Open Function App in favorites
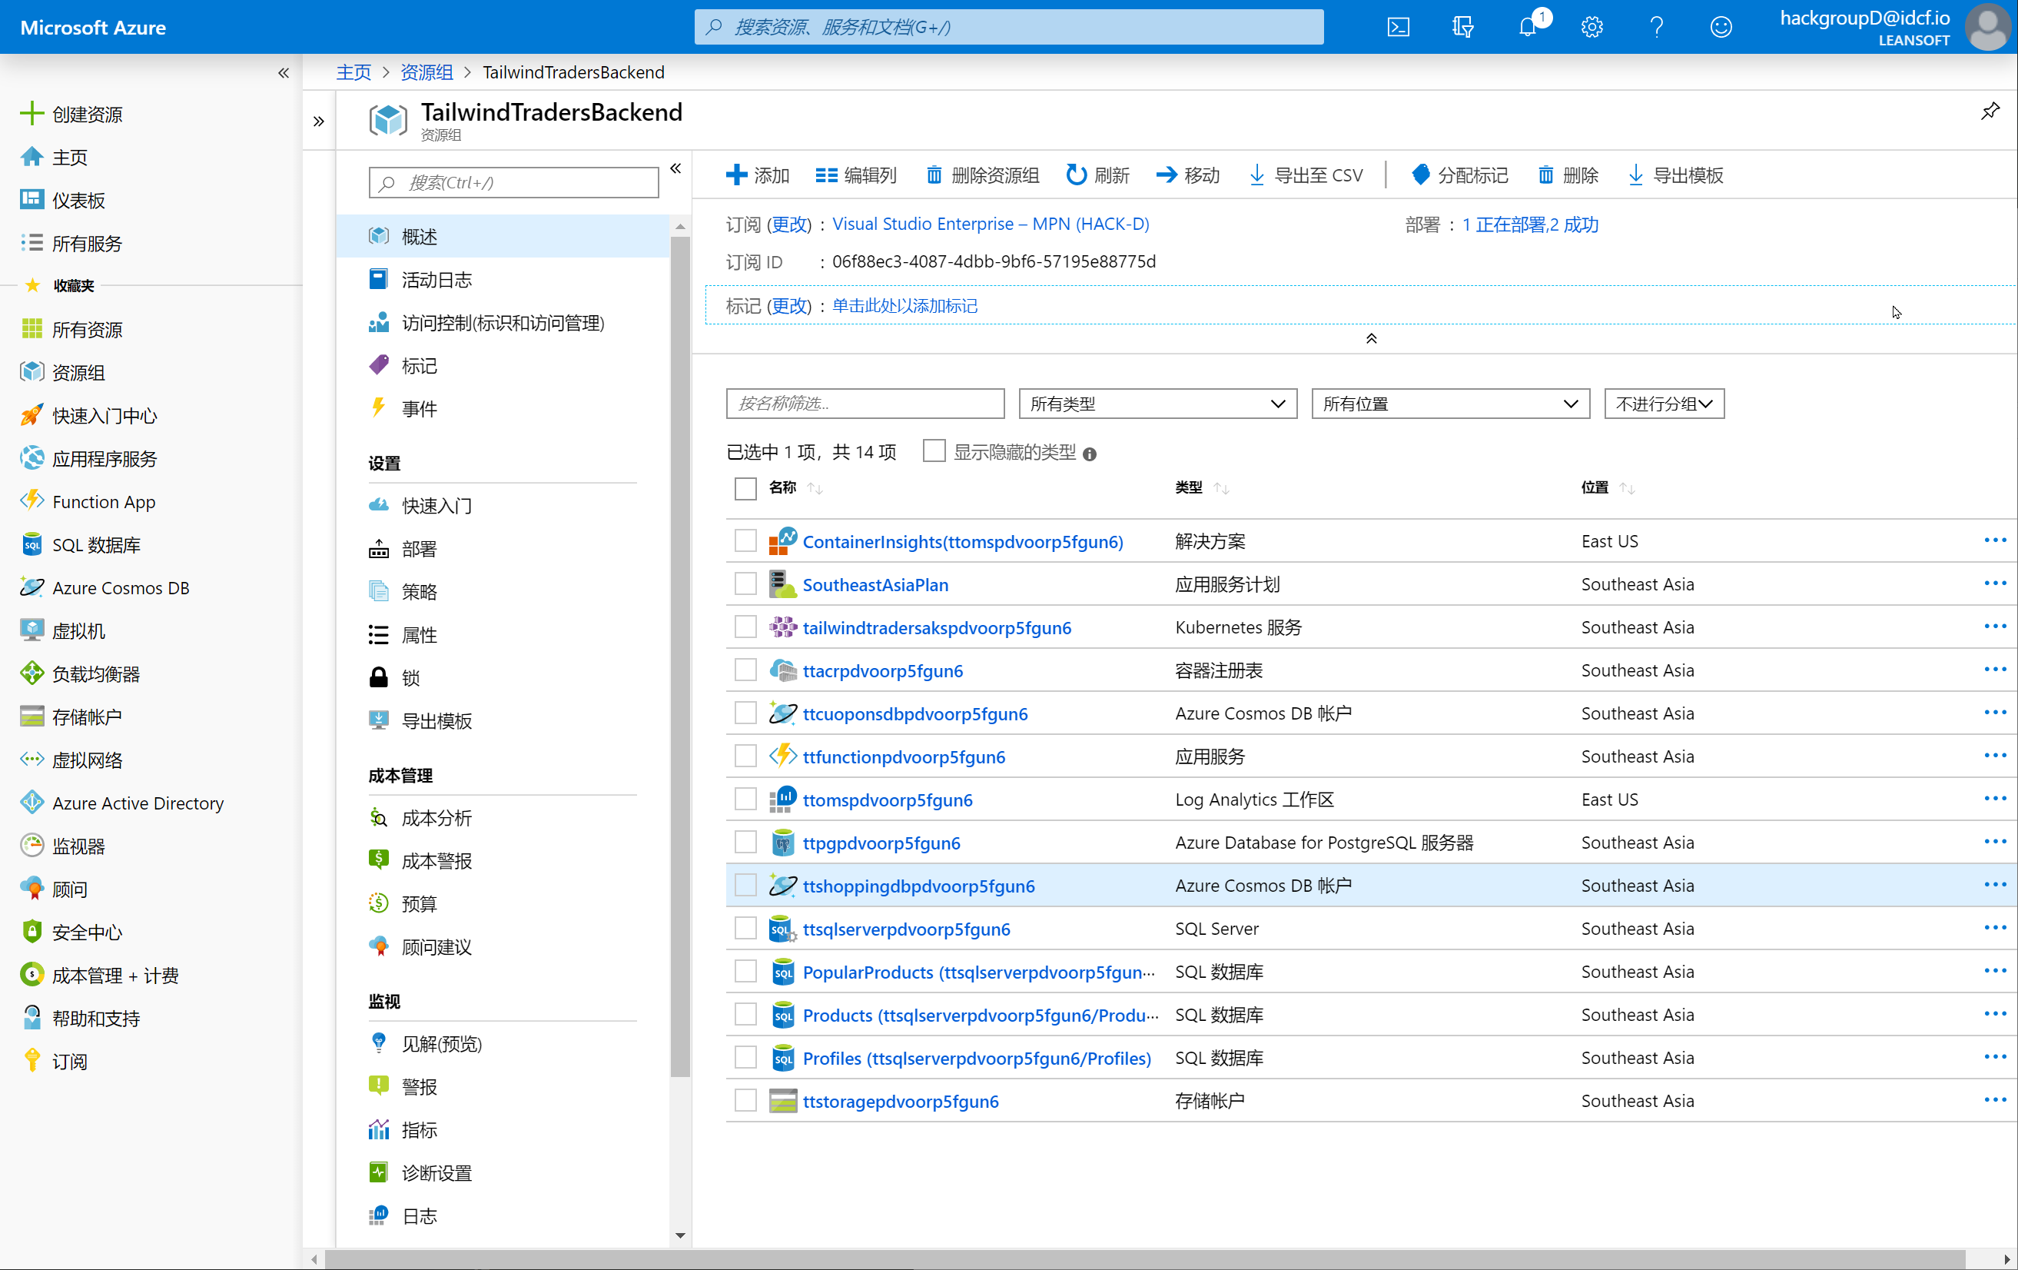Viewport: 2018px width, 1270px height. coord(103,501)
